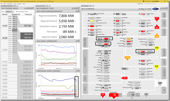The image size is (170, 101).
Task: Open the Screenshot menu
Action: pyautogui.click(x=10, y=4)
